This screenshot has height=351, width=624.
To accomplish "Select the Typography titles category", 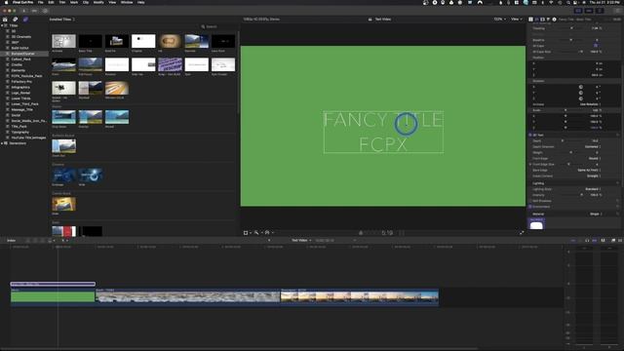I will (19, 133).
